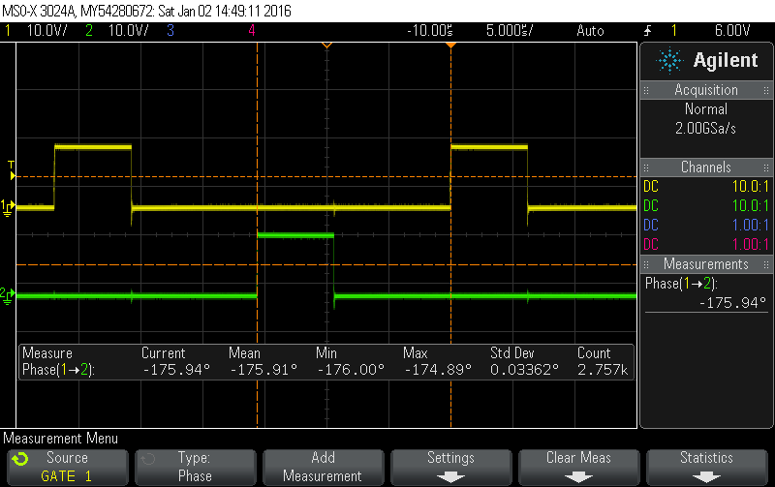775x487 pixels.
Task: Select the Source GATE 1 softkey
Action: (x=67, y=466)
